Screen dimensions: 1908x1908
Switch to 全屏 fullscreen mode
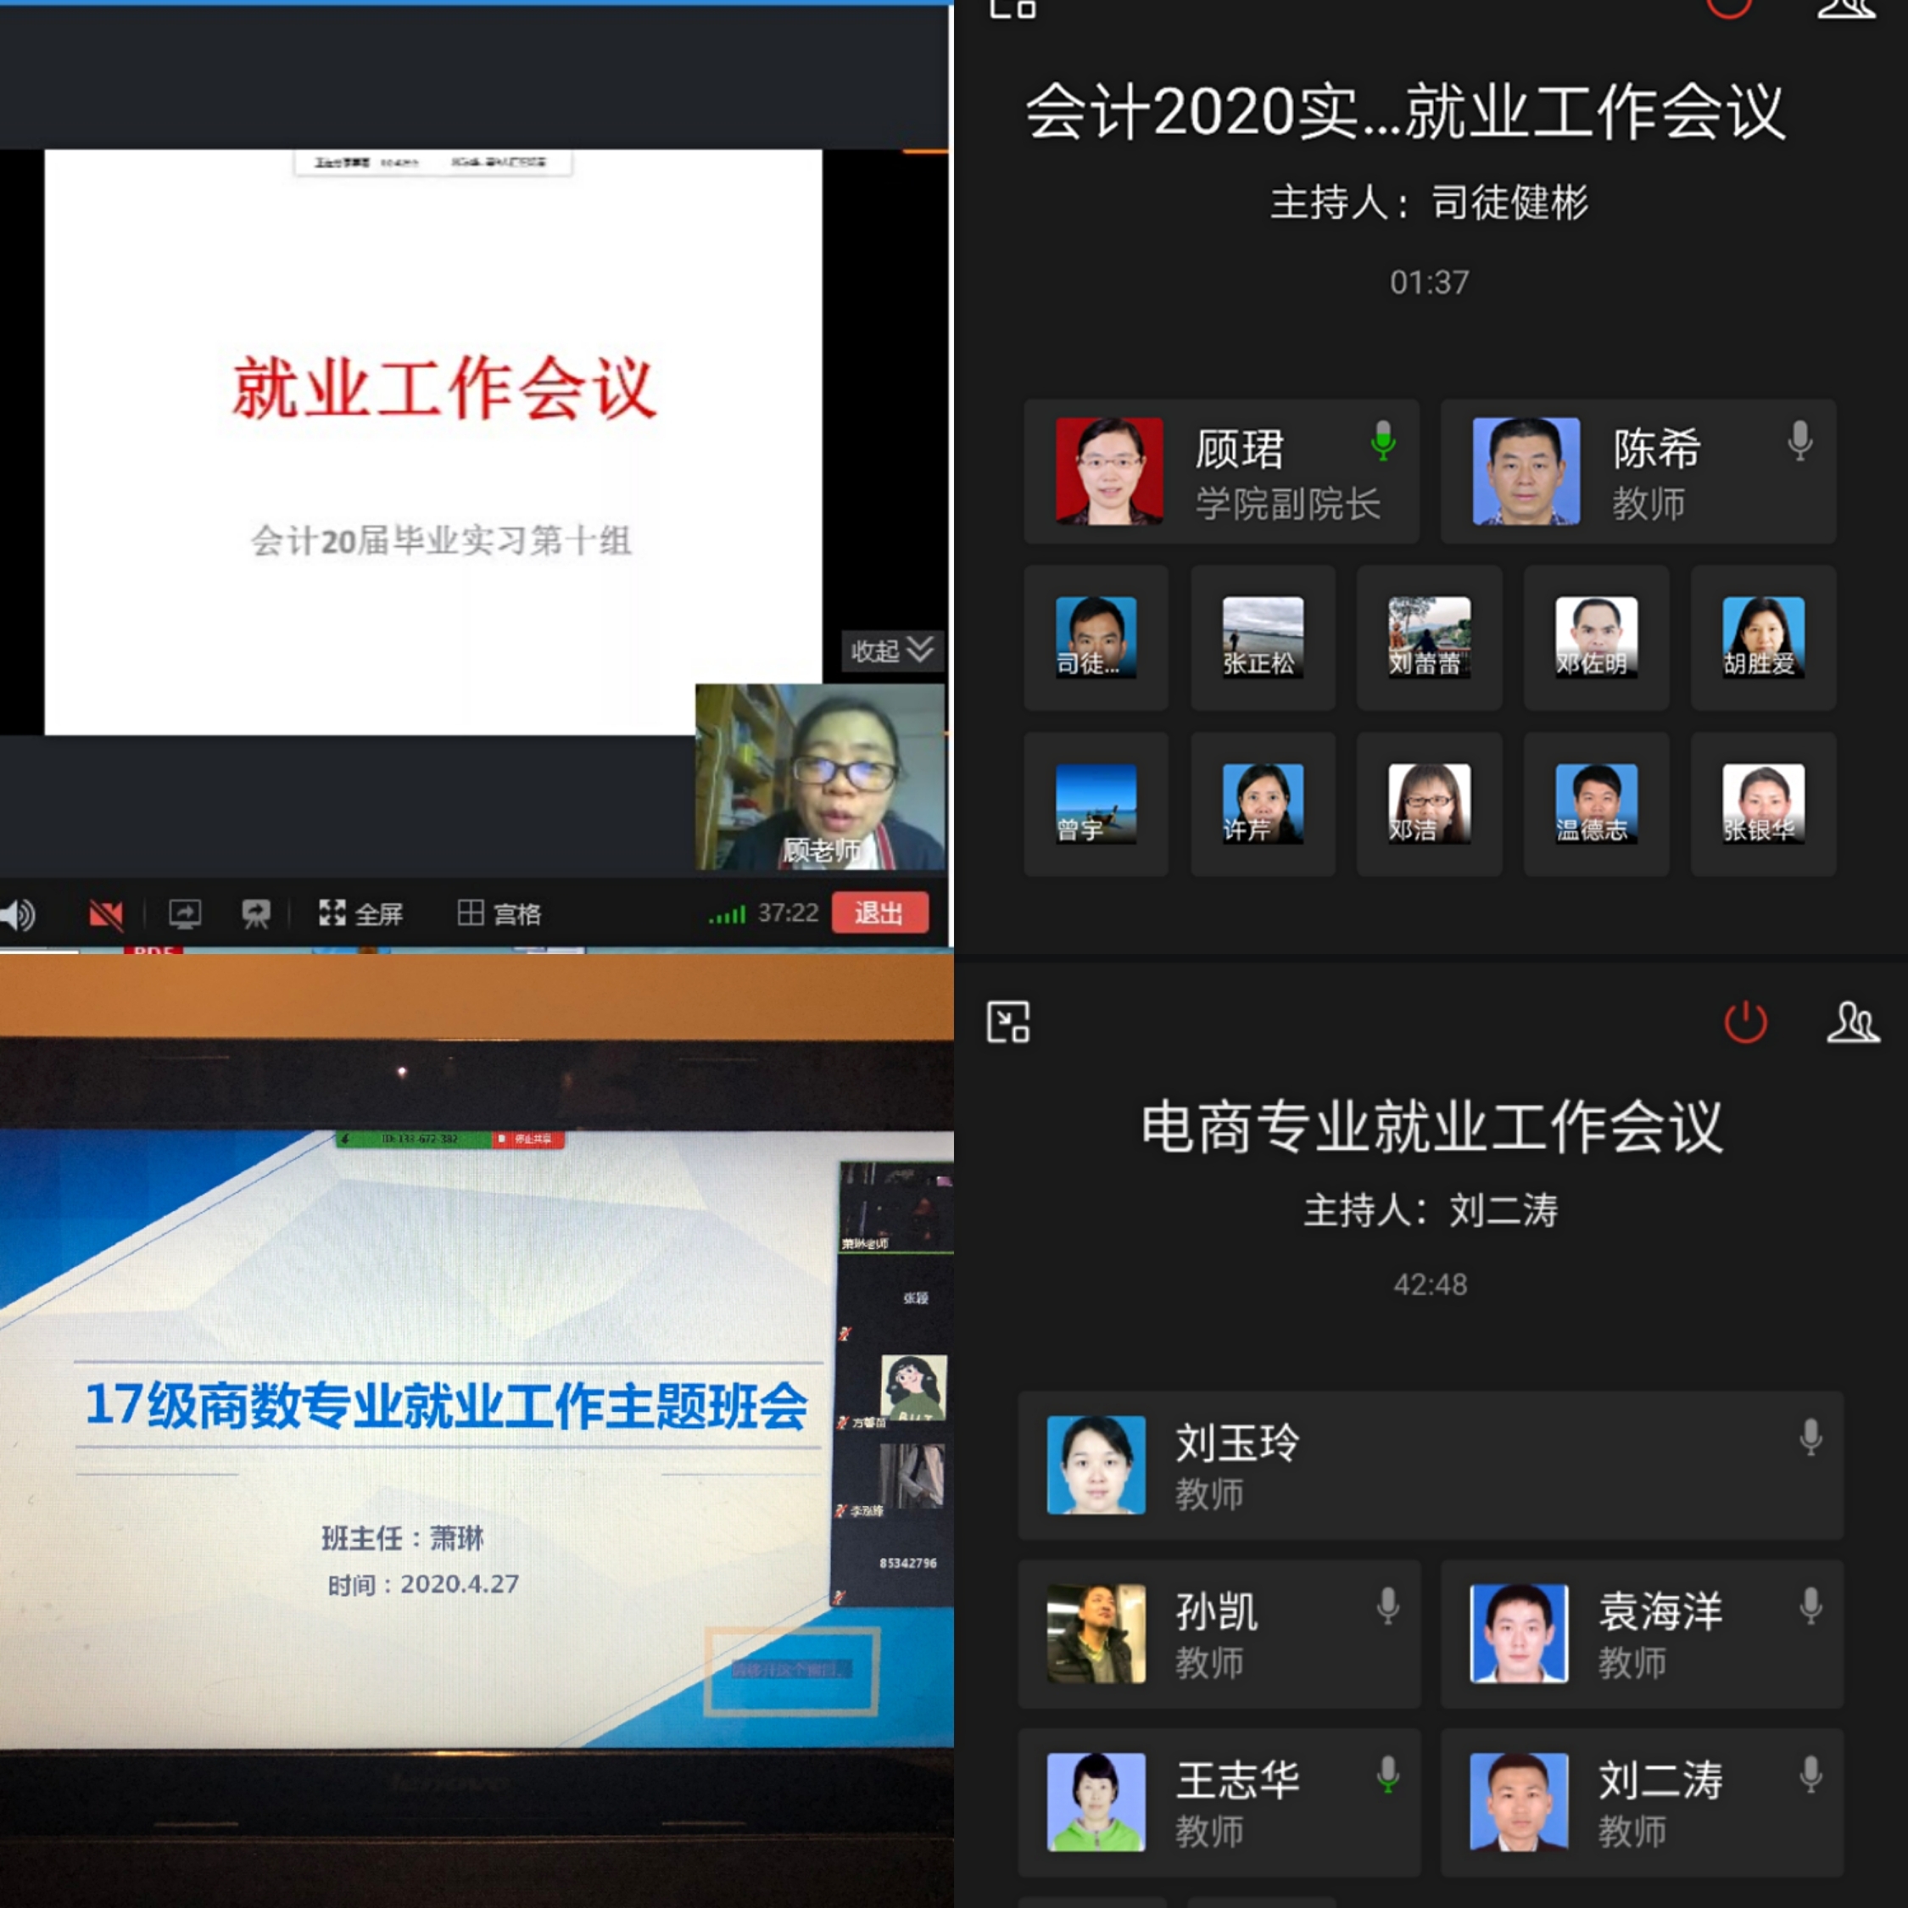pyautogui.click(x=360, y=913)
